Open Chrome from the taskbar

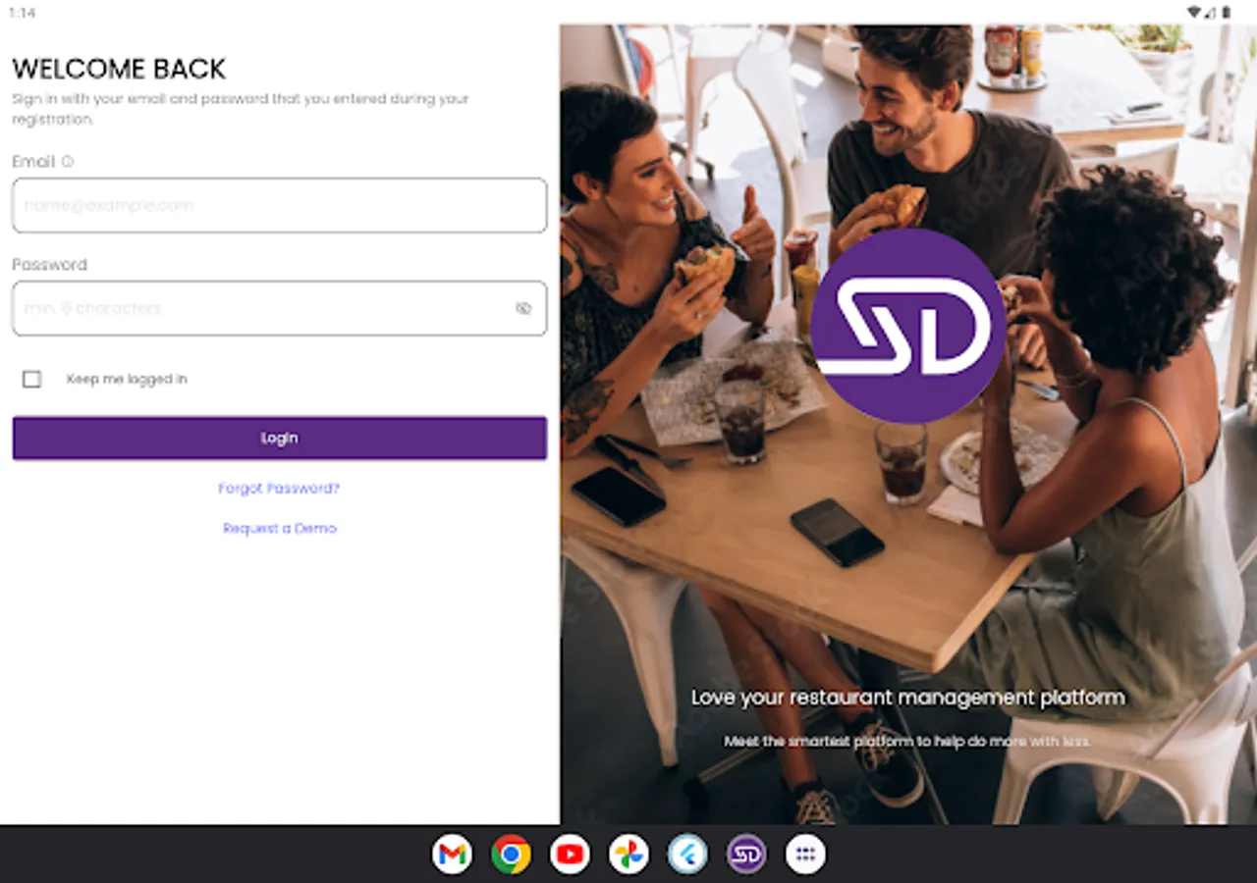511,855
